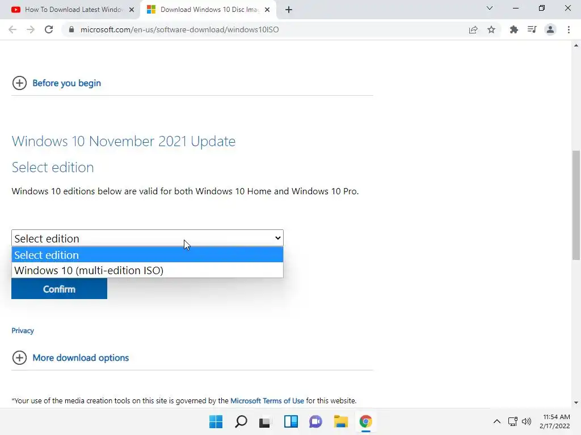Image resolution: width=581 pixels, height=435 pixels.
Task: Open the Chrome profile avatar
Action: pyautogui.click(x=550, y=29)
